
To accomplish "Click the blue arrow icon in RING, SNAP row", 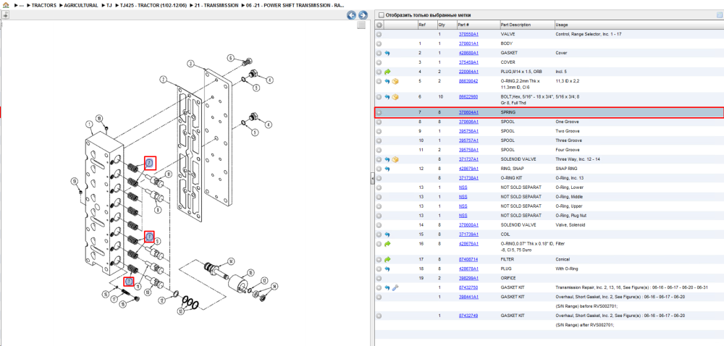I will pyautogui.click(x=387, y=169).
